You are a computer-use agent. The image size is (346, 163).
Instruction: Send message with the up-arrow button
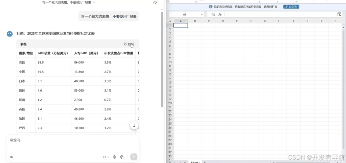point(134,157)
